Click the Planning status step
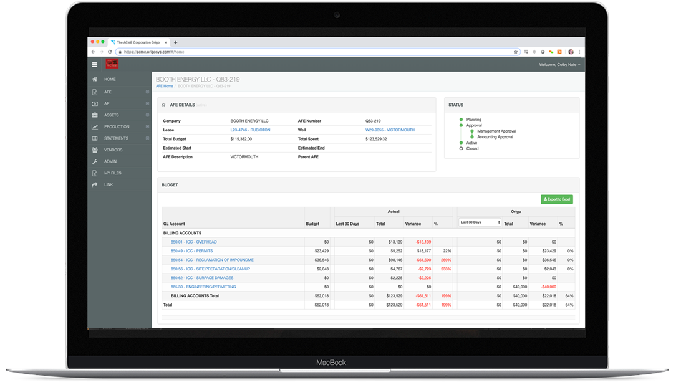This screenshot has height=385, width=676. 474,120
